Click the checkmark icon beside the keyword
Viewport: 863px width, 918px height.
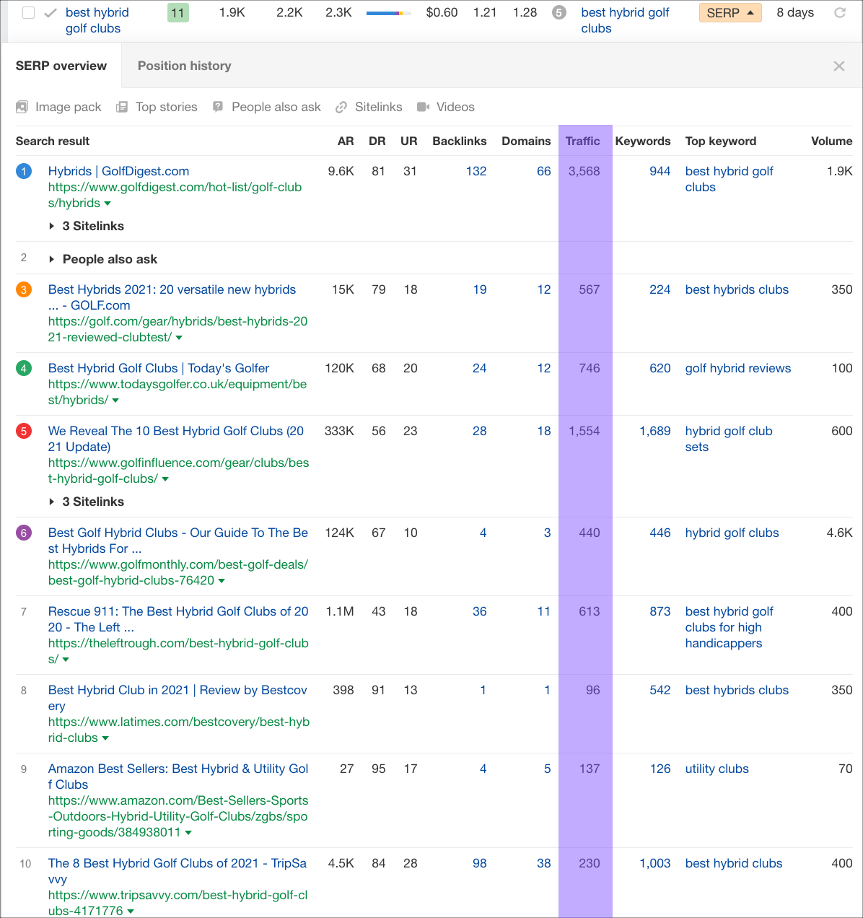pyautogui.click(x=51, y=13)
